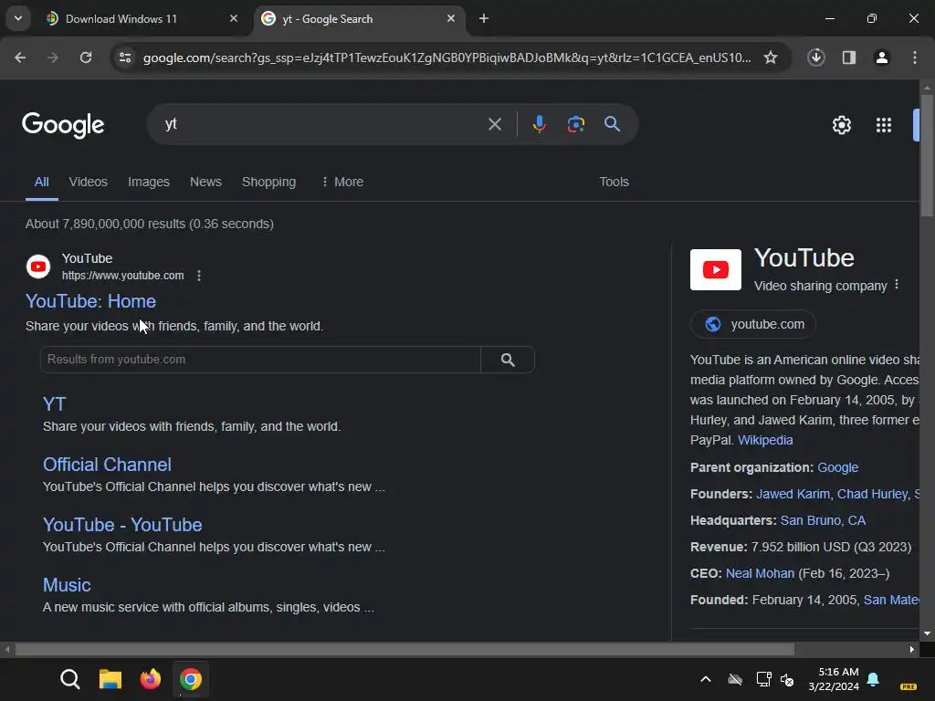Click the vertical scrollbar down arrow

click(x=927, y=633)
